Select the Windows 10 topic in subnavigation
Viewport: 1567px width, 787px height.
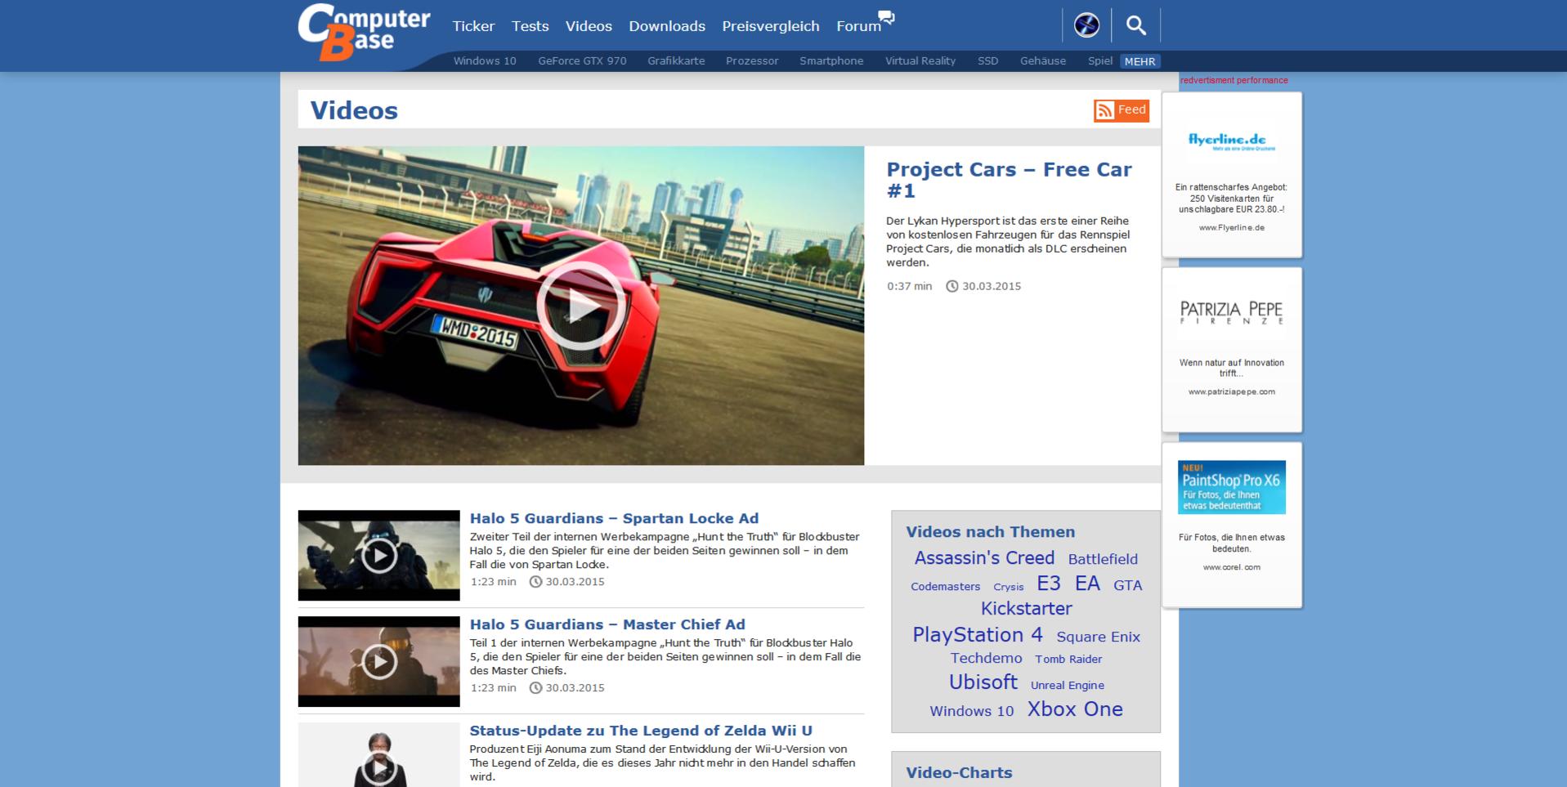click(x=485, y=61)
